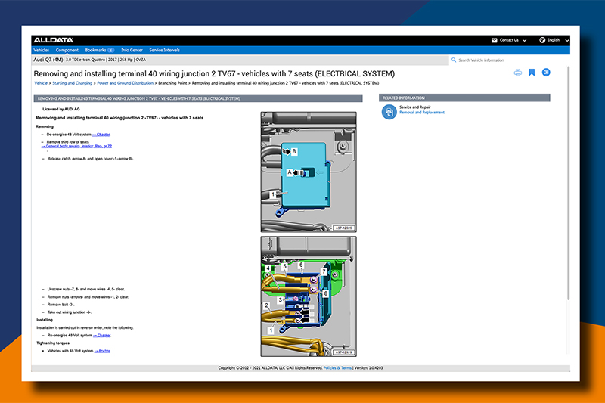The height and width of the screenshot is (403, 605).
Task: Click 'Release catch -arrow A-' step text
Action: [90, 159]
